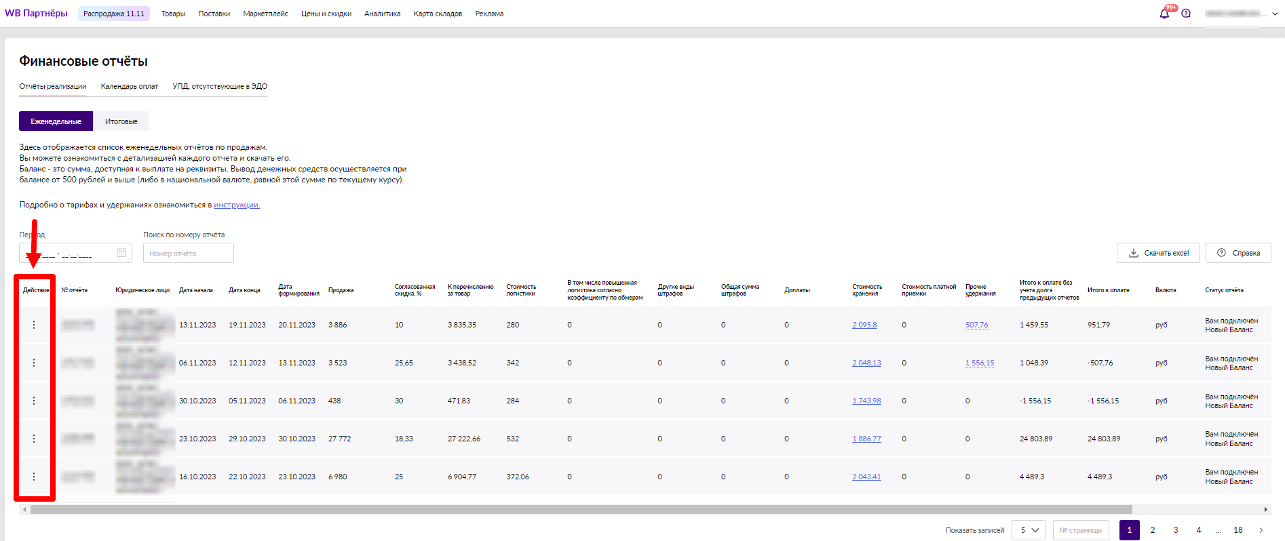The width and height of the screenshot is (1285, 541).
Task: Switch to Отчёты реализации tab
Action: coord(53,86)
